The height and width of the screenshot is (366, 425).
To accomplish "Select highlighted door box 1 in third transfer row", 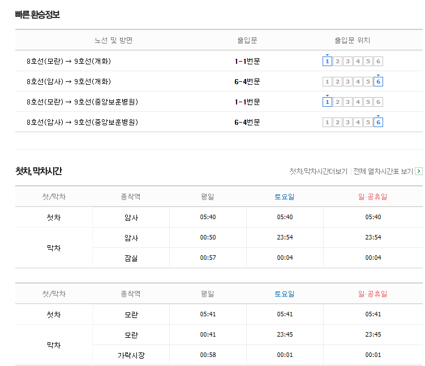I will pyautogui.click(x=327, y=102).
